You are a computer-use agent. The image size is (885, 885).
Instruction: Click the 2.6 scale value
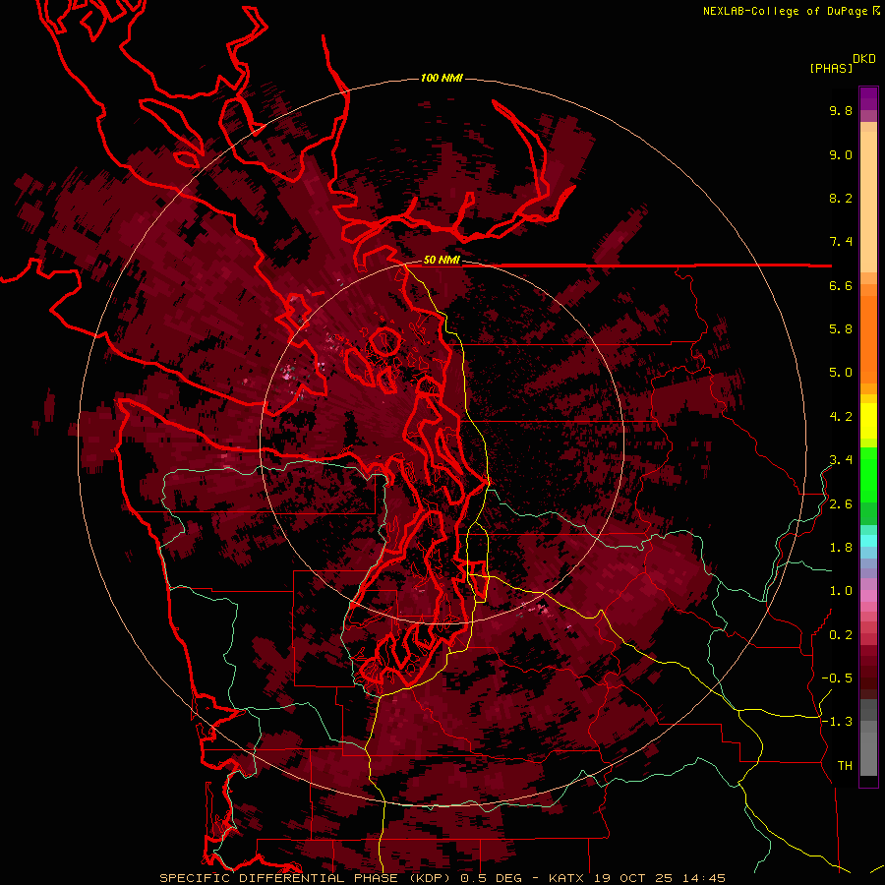click(x=841, y=504)
